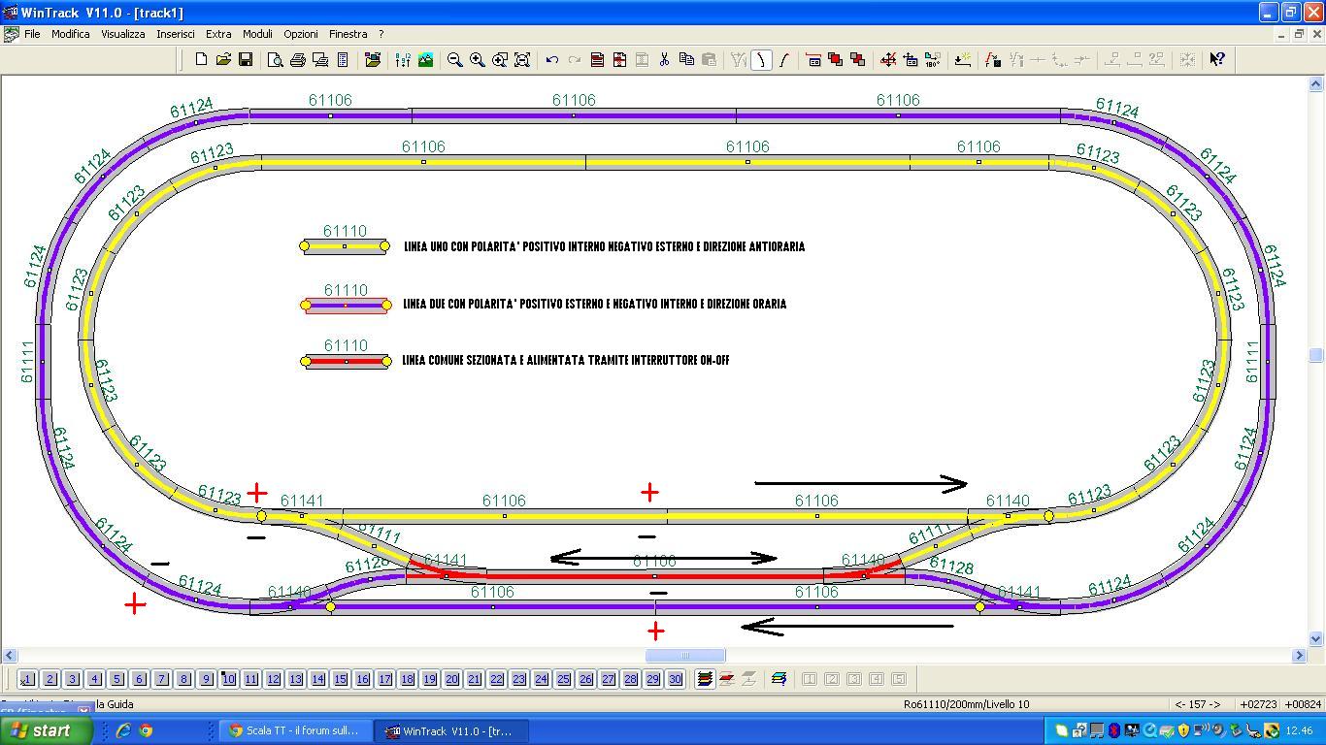Viewport: 1326px width, 745px height.
Task: Open context help arrow-question icon
Action: (1217, 59)
